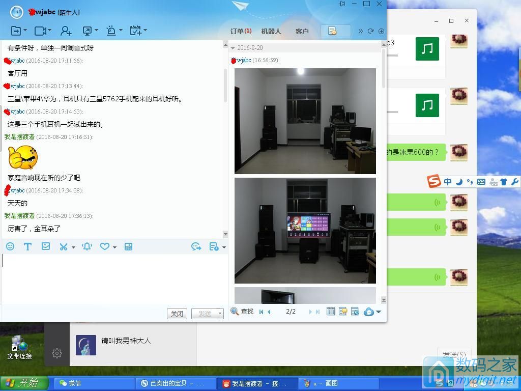Image resolution: width=521 pixels, height=391 pixels.
Task: Show more tabs with double chevron
Action: click(361, 31)
